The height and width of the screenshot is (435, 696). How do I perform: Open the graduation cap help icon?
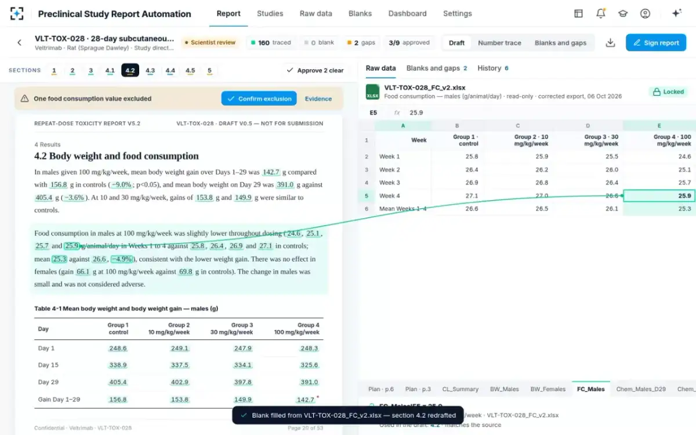(623, 13)
